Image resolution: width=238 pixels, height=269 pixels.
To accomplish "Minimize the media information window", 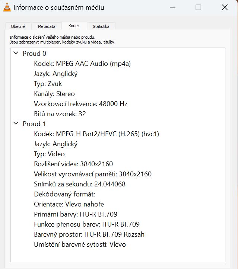I will [172, 7].
